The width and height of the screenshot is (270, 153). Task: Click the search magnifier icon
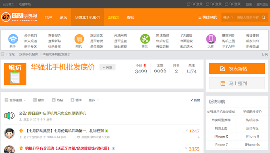point(263,17)
